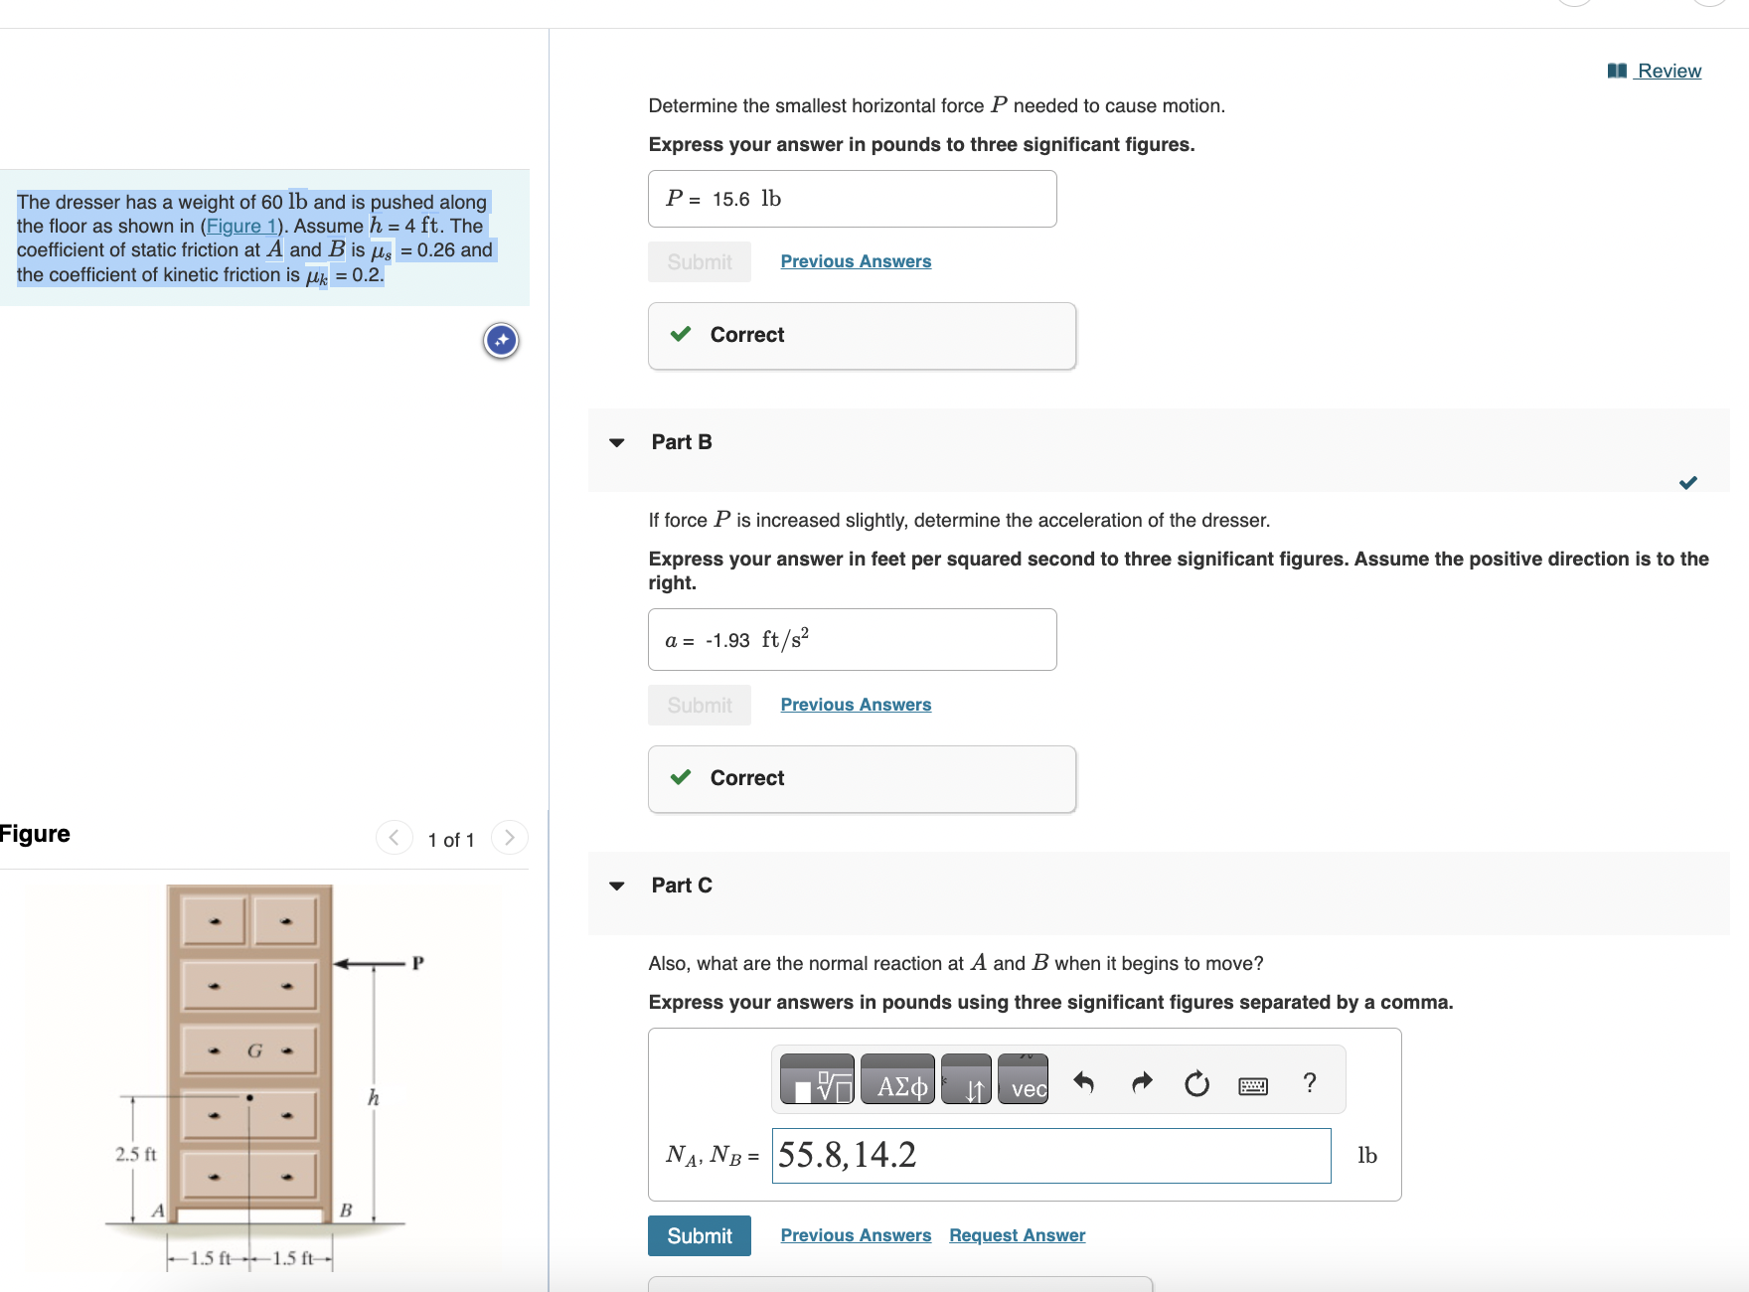
Task: Click the next figure chevron arrow
Action: (509, 837)
